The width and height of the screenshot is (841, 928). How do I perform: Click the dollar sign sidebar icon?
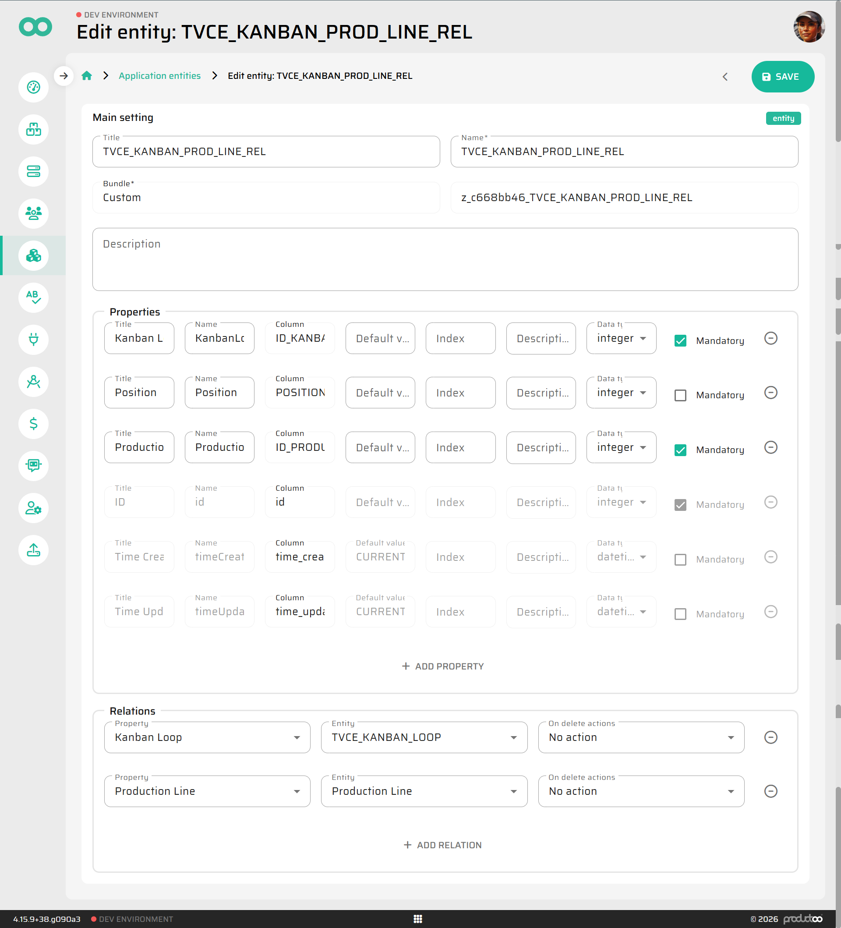click(34, 423)
